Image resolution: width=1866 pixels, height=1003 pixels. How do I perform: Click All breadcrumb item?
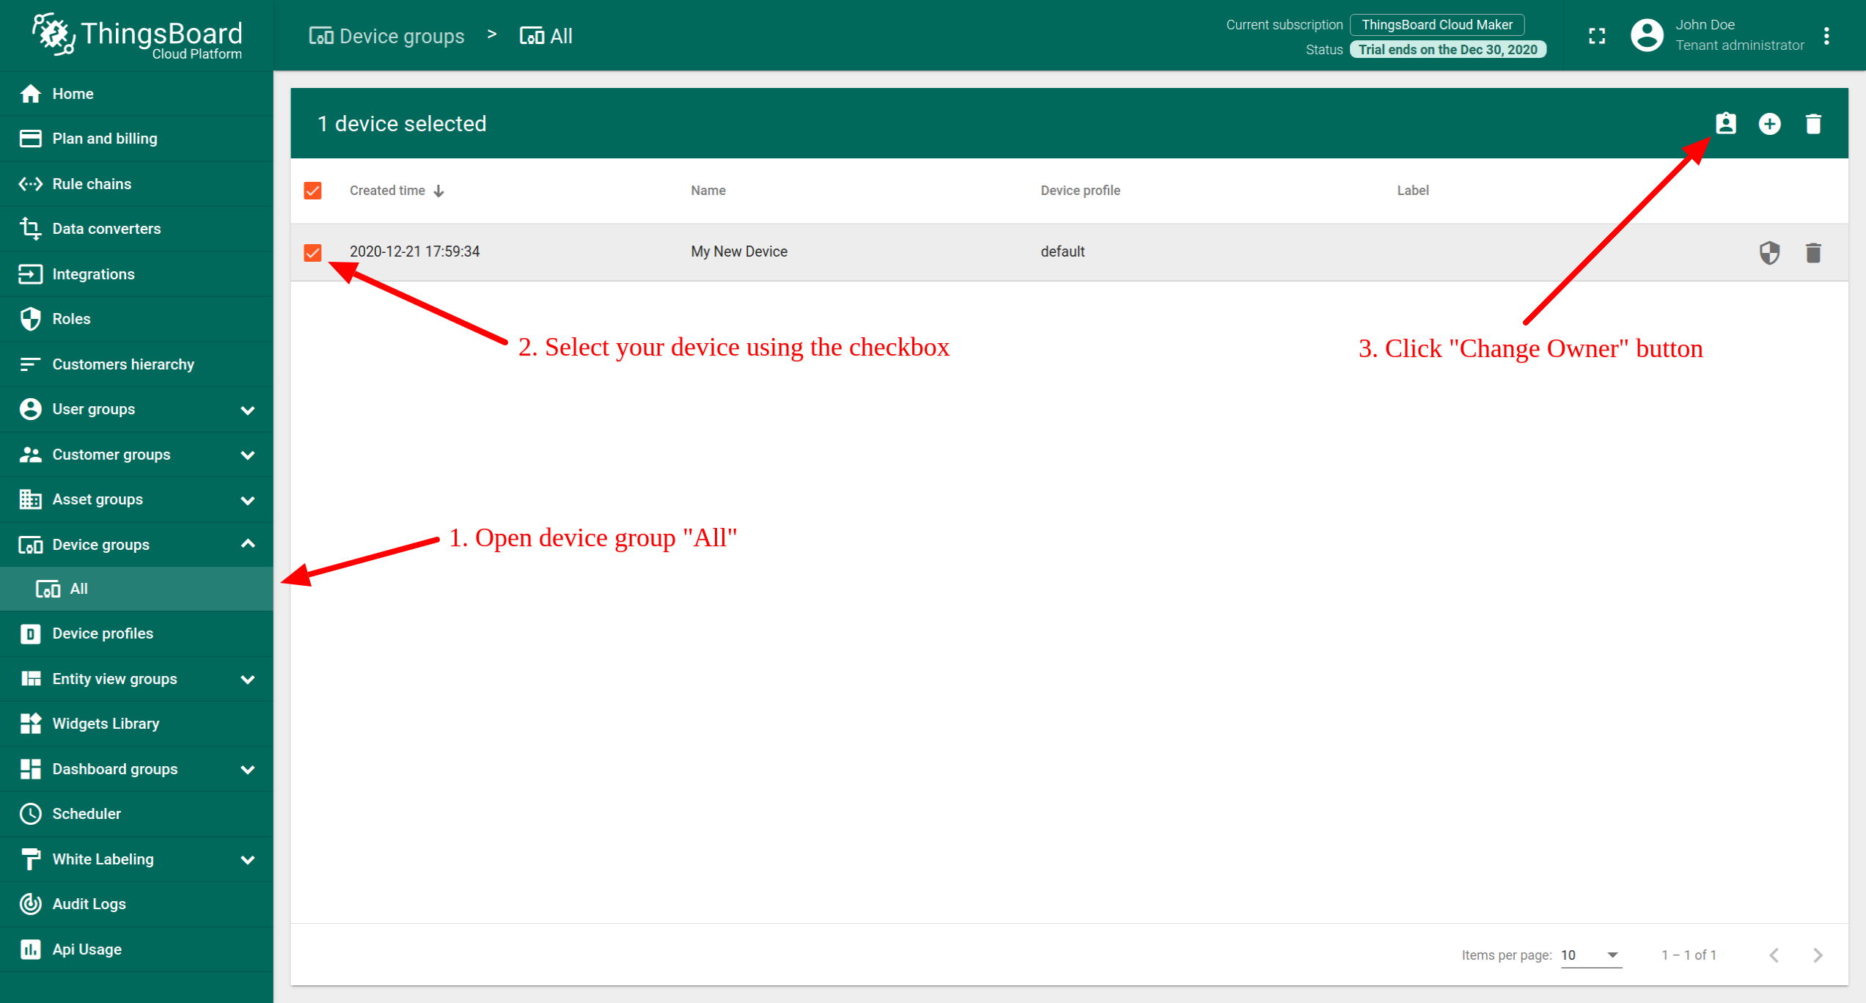546,36
